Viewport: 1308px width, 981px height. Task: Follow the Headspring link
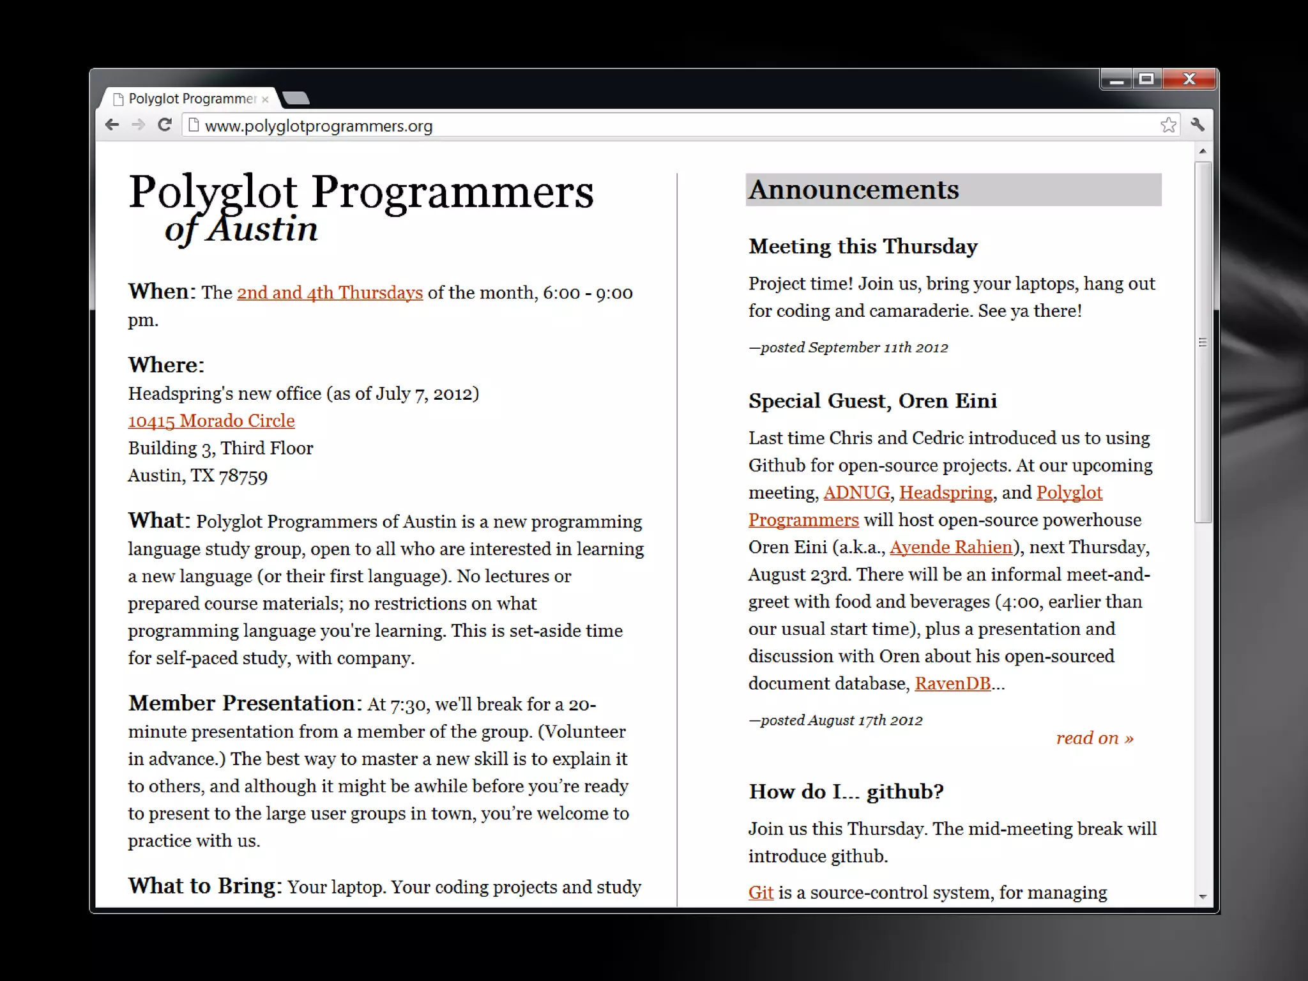click(x=945, y=493)
